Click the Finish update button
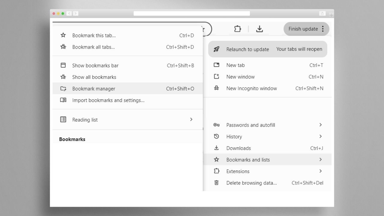 (303, 29)
